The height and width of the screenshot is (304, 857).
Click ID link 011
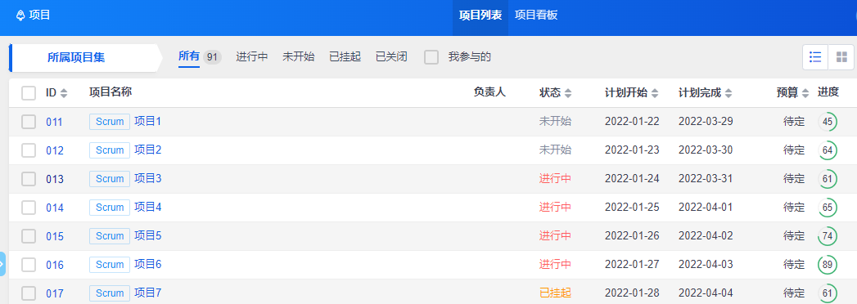pos(55,123)
